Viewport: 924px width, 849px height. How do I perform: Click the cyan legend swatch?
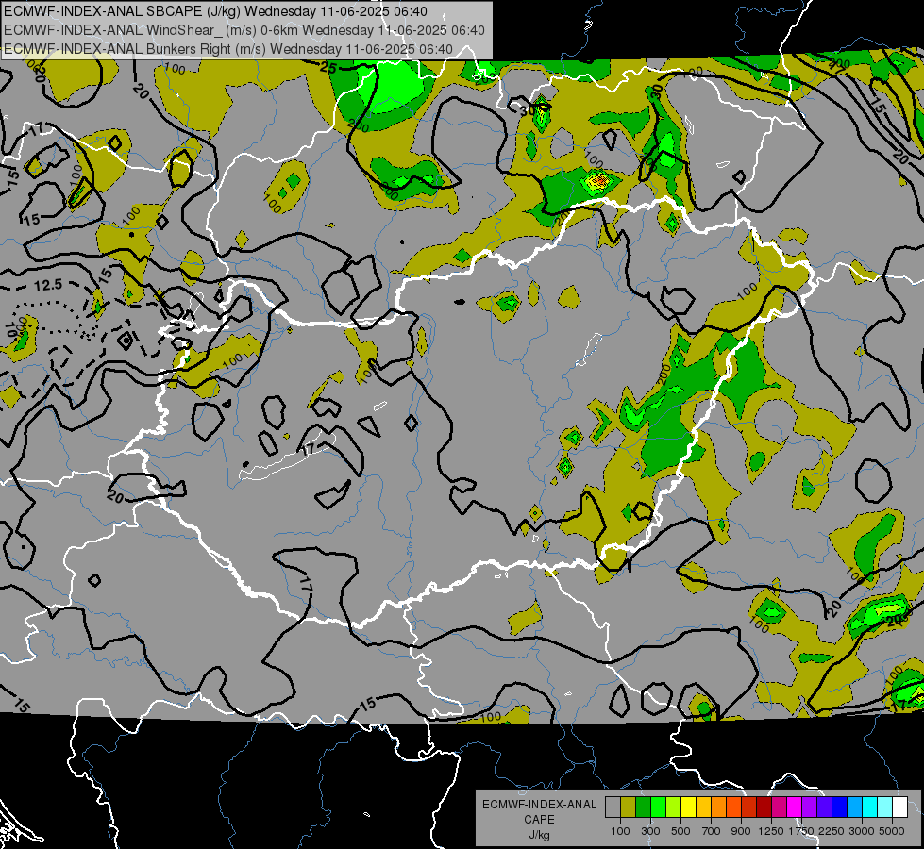[870, 807]
